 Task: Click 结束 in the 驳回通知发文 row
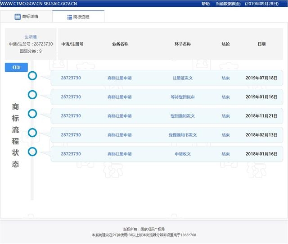coord(226,116)
